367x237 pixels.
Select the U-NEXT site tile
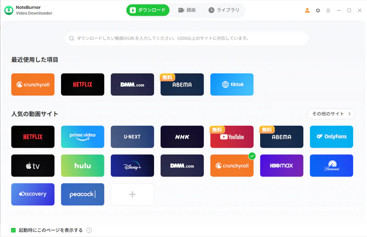click(132, 137)
